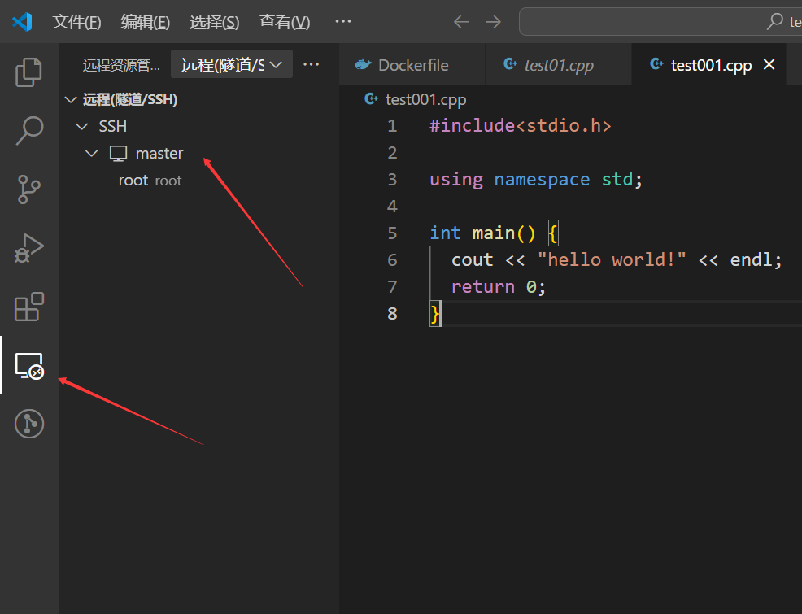Click the C++ icon in test001.cpp breadcrumb

point(371,98)
